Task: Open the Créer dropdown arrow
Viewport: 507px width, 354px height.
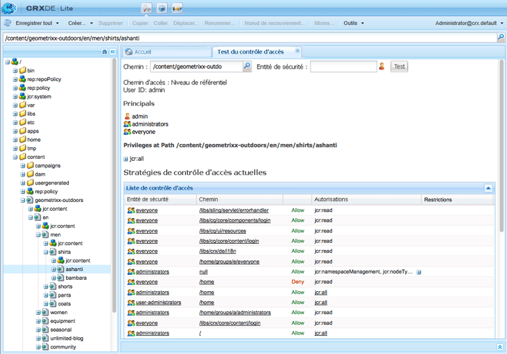Action: click(91, 23)
